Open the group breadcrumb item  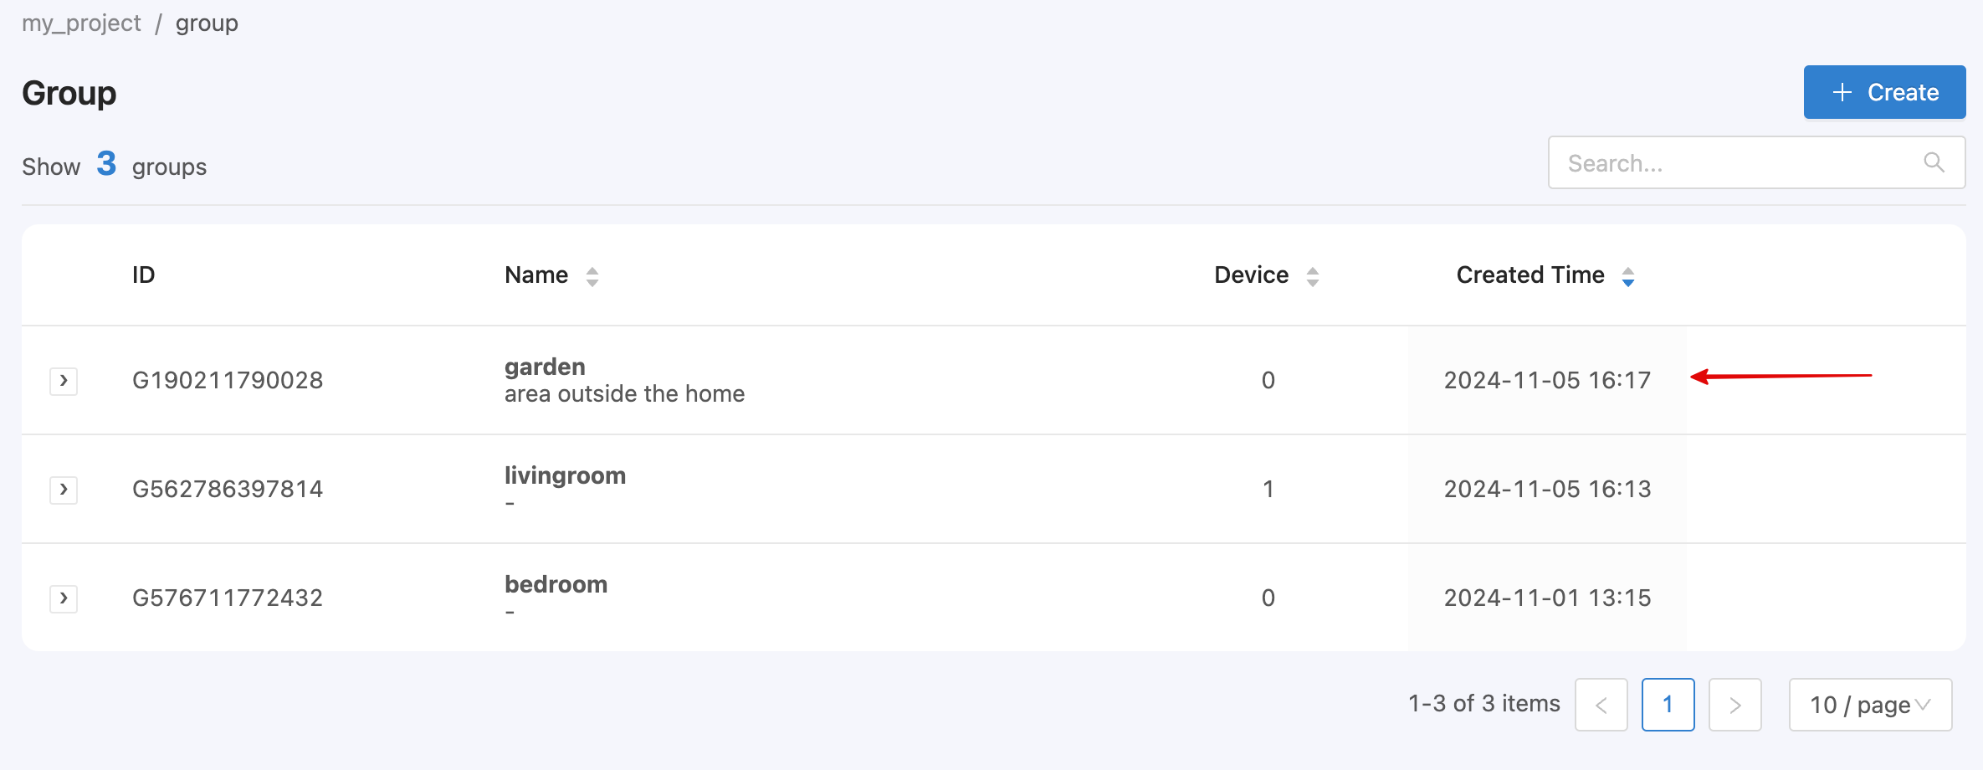coord(207,23)
